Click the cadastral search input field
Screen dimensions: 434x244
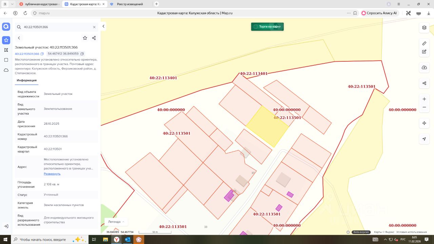pos(57,27)
